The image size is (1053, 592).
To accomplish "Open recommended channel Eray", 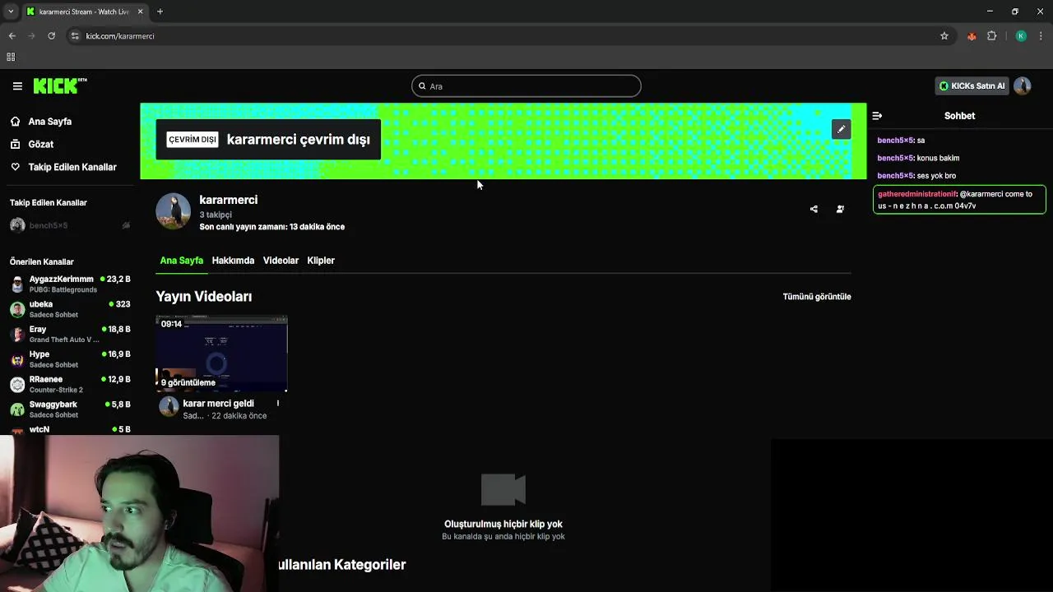I will (x=69, y=334).
